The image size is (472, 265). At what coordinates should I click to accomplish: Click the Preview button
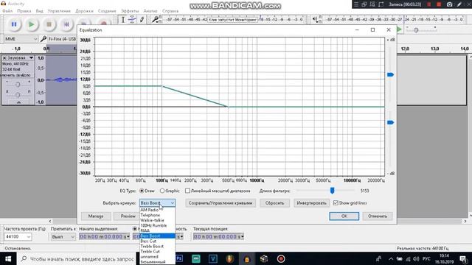[128, 216]
